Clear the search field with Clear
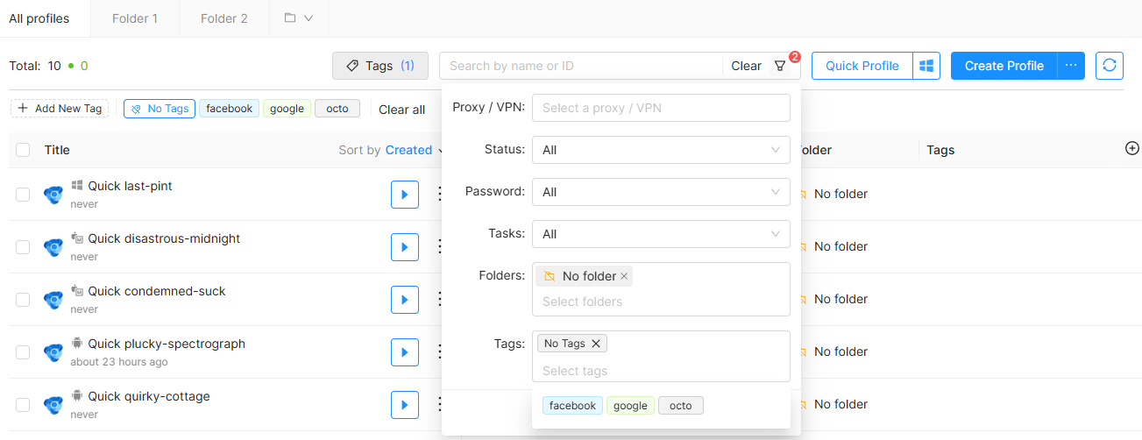The width and height of the screenshot is (1142, 440). (746, 66)
